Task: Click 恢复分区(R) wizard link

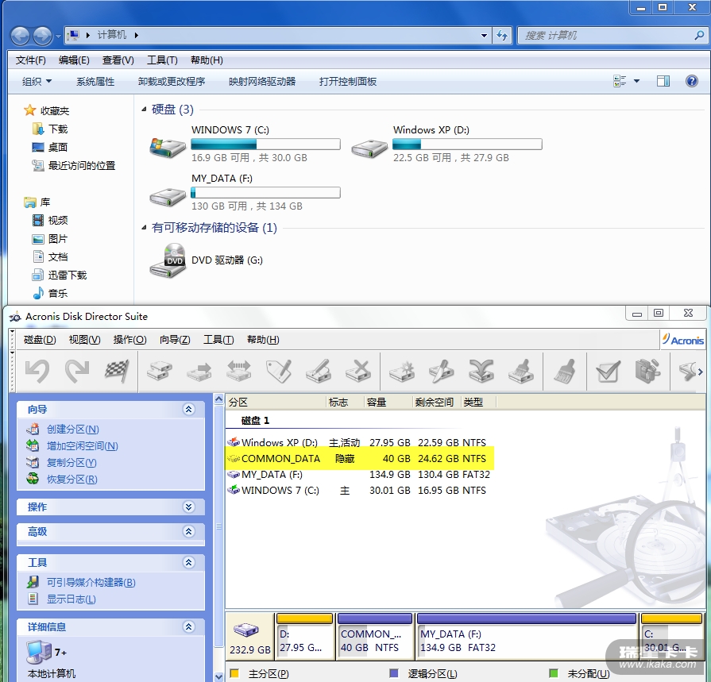Action: click(71, 479)
